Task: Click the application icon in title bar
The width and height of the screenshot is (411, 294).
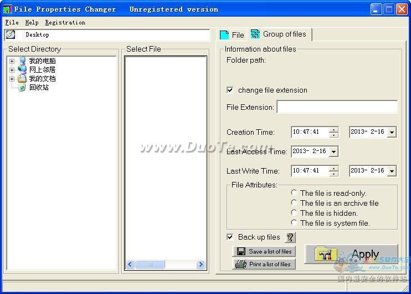Action: click(x=7, y=9)
